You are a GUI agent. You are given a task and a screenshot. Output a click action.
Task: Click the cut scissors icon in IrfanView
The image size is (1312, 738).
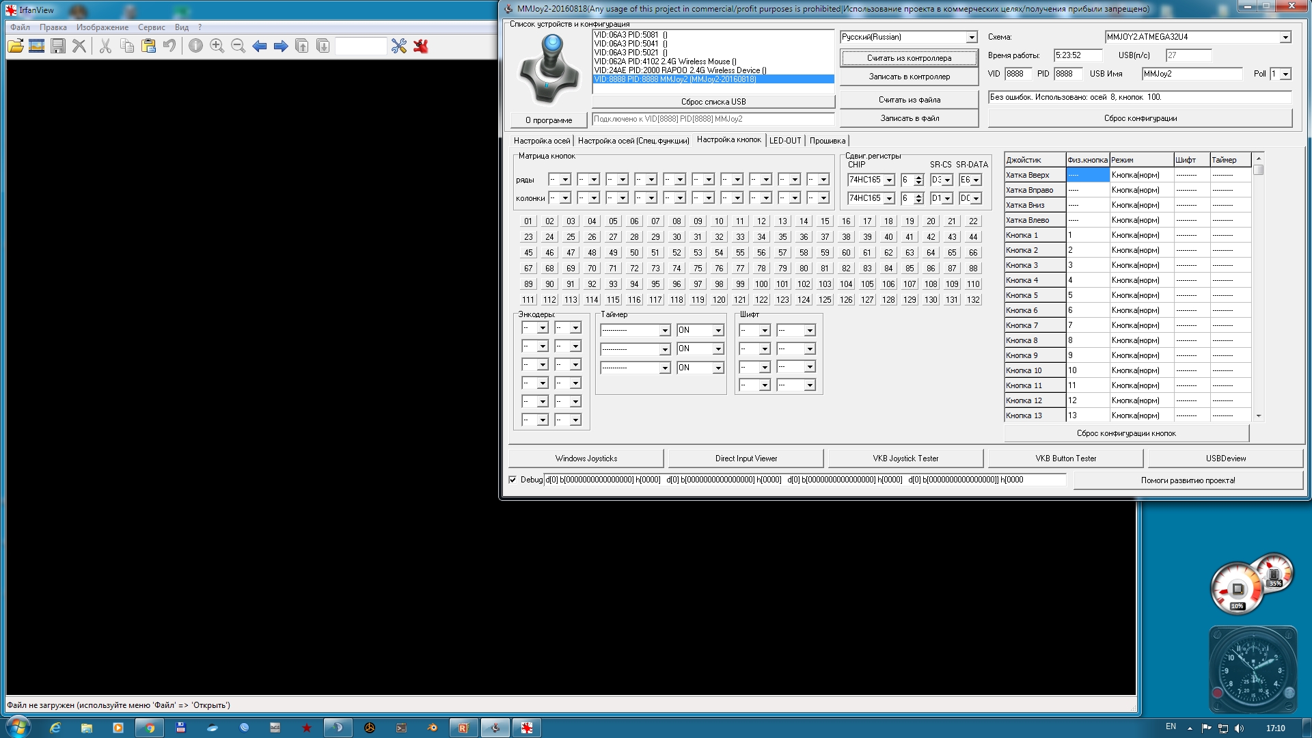[x=105, y=46]
